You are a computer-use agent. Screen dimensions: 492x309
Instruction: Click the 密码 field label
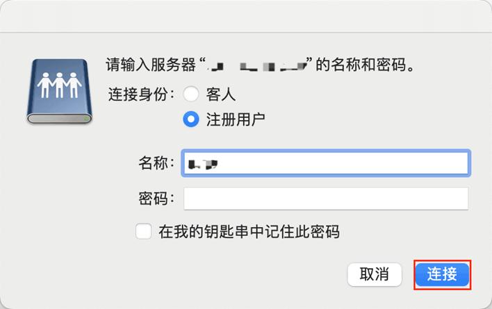156,199
